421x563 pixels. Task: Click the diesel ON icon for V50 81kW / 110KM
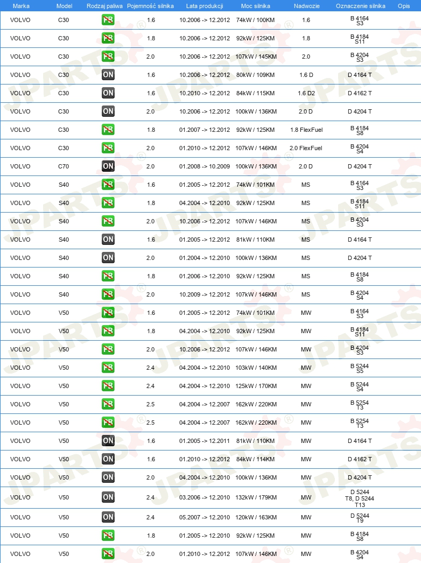click(x=108, y=441)
